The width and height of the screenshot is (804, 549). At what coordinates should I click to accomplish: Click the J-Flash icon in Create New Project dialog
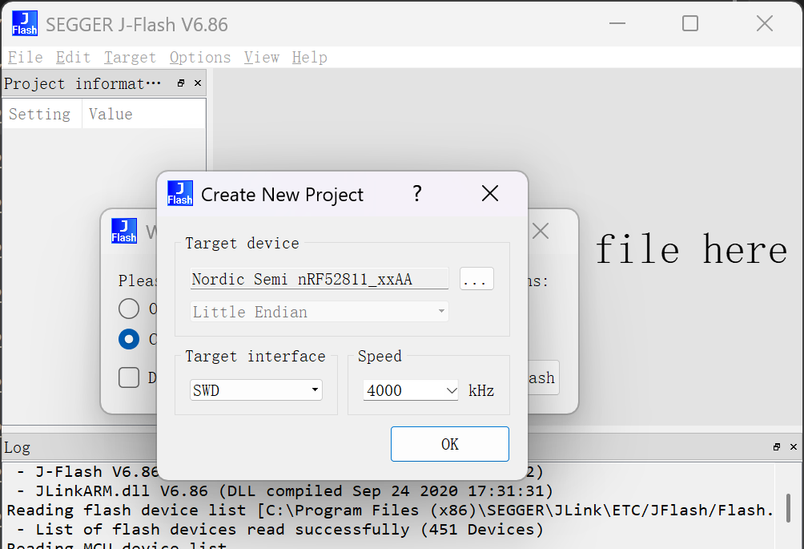coord(180,193)
